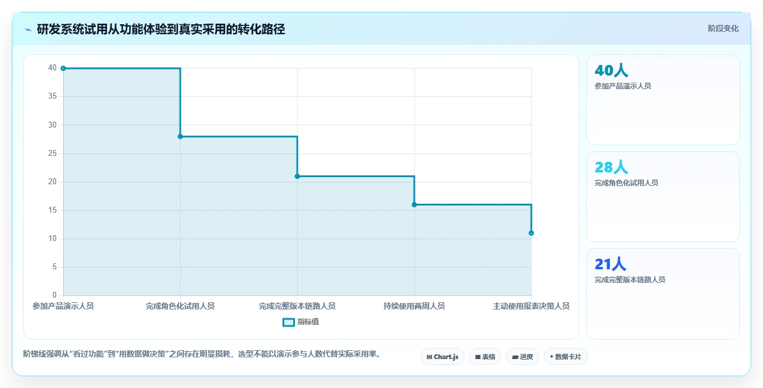The height and width of the screenshot is (388, 763).
Task: Click y-axis tick label 5
Action: [x=54, y=267]
